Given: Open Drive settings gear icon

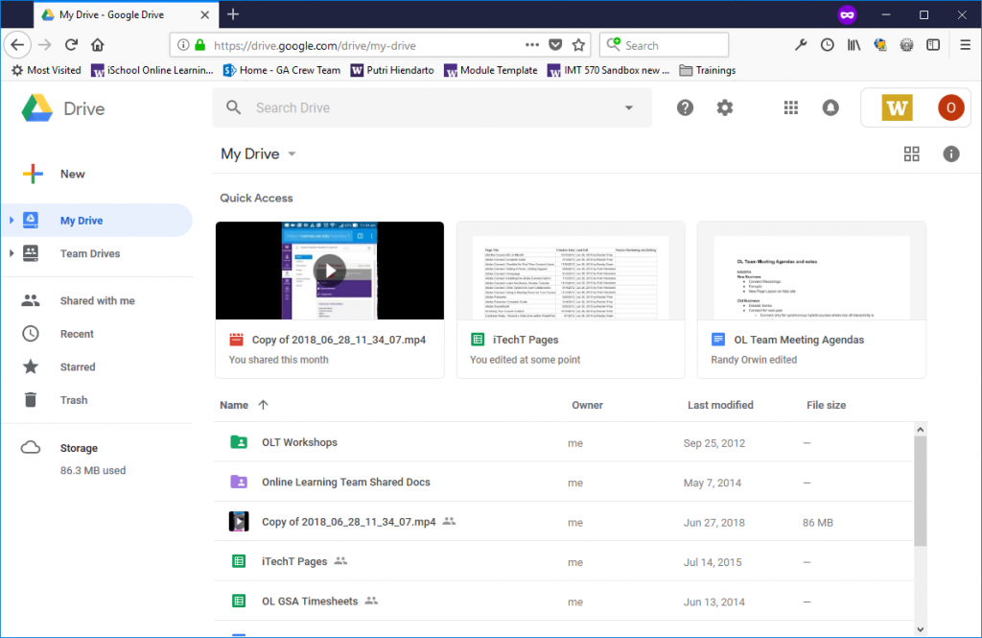Looking at the screenshot, I should tap(725, 107).
